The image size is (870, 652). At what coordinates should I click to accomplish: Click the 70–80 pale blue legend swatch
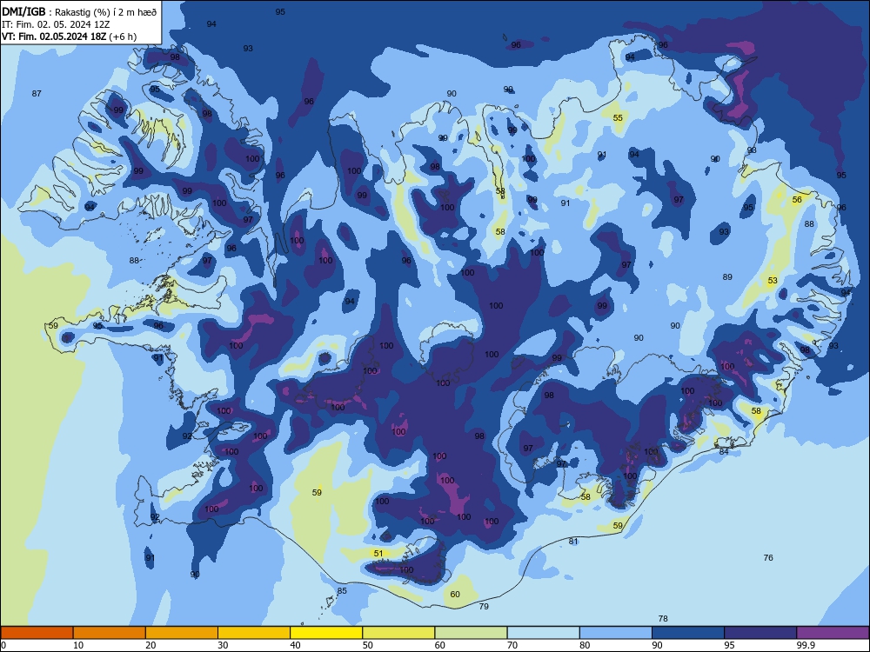click(x=543, y=633)
